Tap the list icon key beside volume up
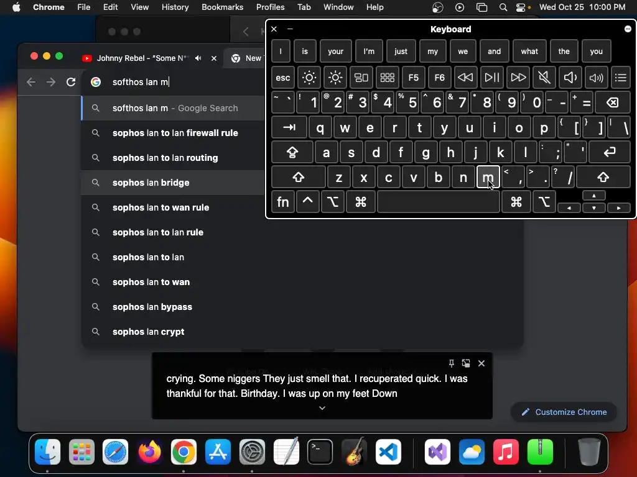The image size is (637, 477). tap(621, 78)
